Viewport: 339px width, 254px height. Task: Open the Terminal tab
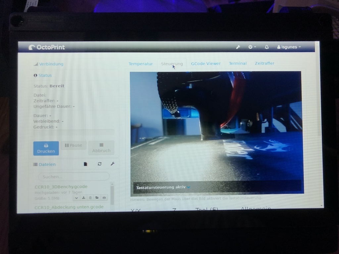238,63
